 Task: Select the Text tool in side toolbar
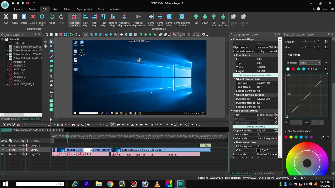click(x=51, y=76)
